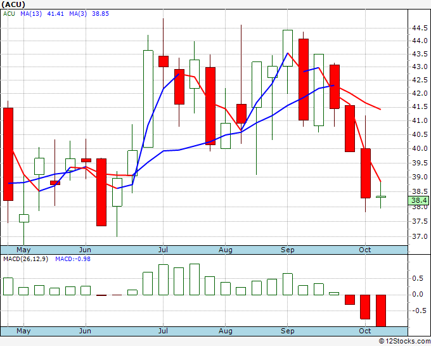Click Aug on the price chart time axis
Image resolution: width=431 pixels, height=346 pixels.
click(226, 250)
